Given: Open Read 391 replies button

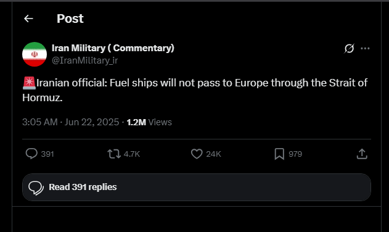Looking at the screenshot, I should 197,188.
